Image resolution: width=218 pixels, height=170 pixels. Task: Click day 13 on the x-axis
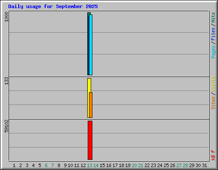(89, 165)
